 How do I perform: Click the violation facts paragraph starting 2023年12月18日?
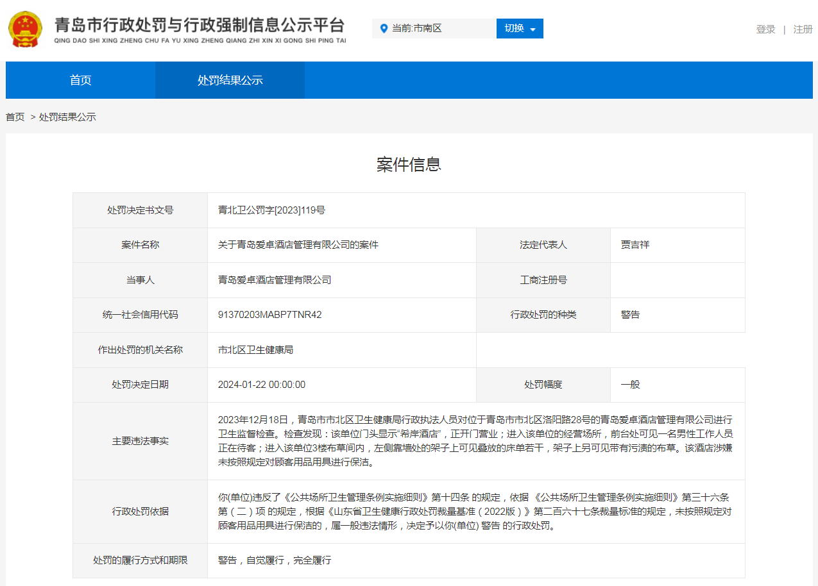475,441
